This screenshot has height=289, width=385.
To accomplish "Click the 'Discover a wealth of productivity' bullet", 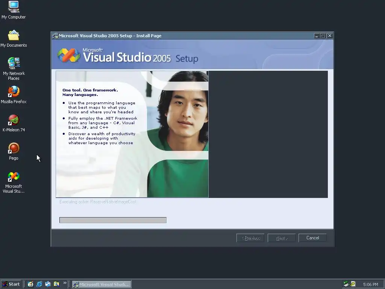I will coord(102,138).
